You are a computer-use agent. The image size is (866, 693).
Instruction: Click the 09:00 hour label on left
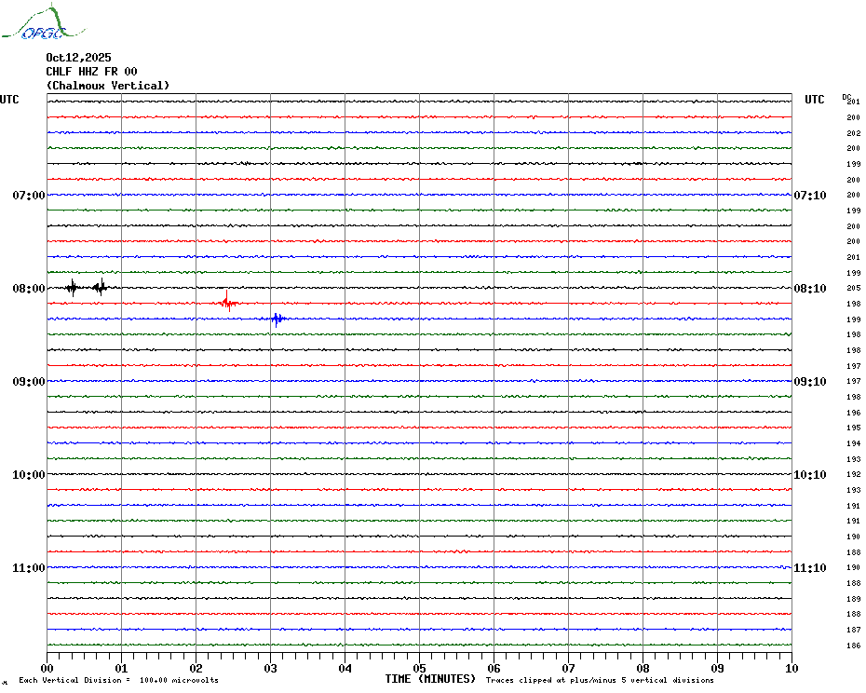(28, 381)
